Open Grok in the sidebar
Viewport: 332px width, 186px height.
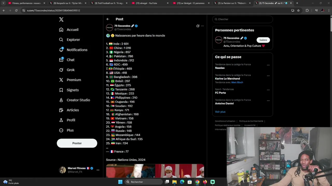pyautogui.click(x=67, y=70)
